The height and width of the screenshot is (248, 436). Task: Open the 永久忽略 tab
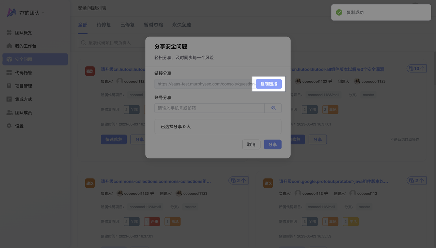(x=182, y=25)
